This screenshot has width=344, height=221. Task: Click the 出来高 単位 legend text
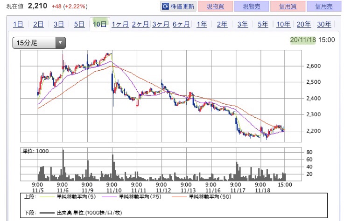[x=89, y=213]
